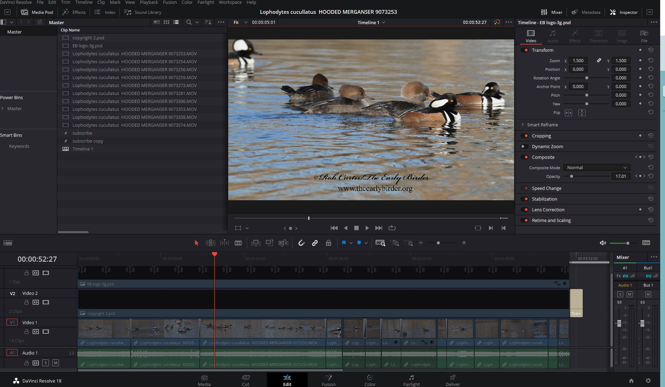665x387 pixels.
Task: Open the Inspector File tab
Action: tap(644, 36)
